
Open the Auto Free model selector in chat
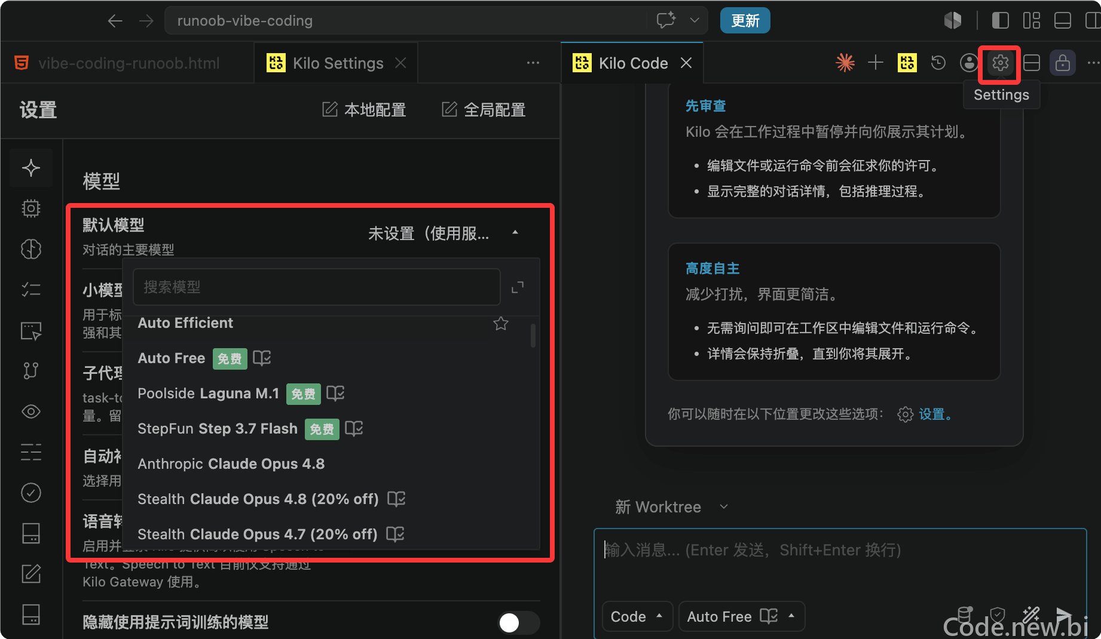(x=742, y=616)
